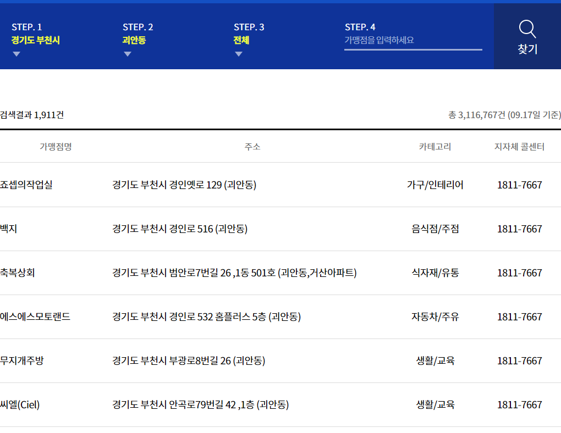This screenshot has height=433, width=561.
Task: Select the store name 에스에스모토랜드
Action: [x=35, y=317]
